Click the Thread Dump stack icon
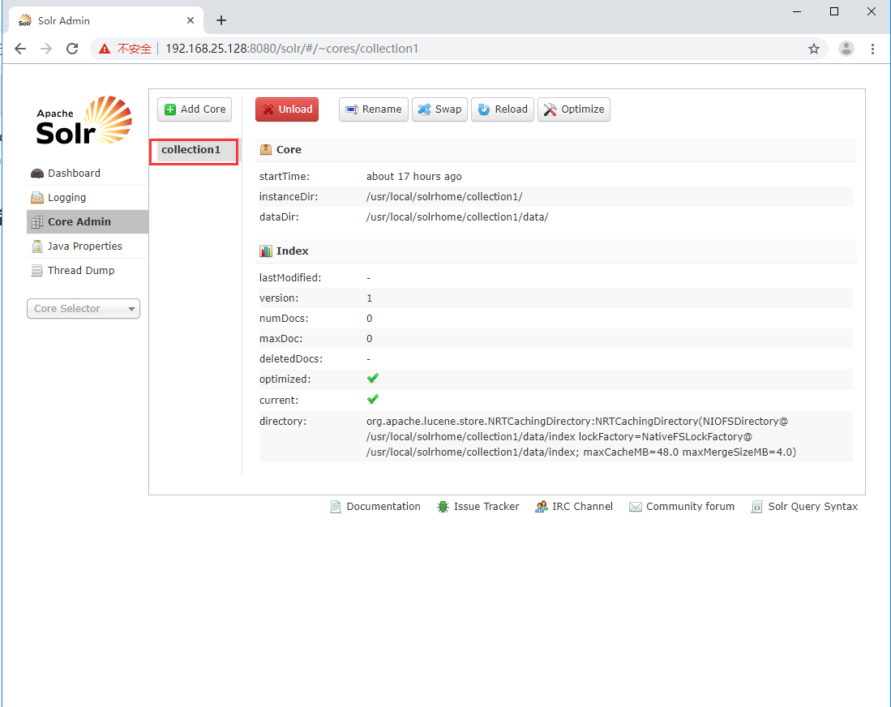891x707 pixels. click(x=37, y=271)
